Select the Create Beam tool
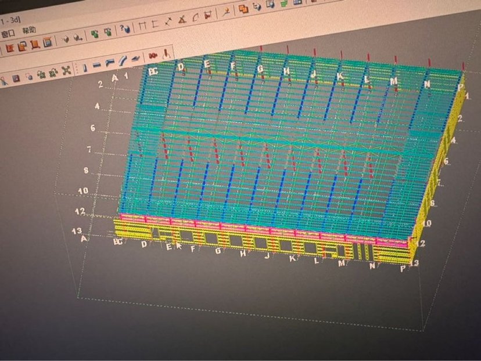Viewport: 481px width, 361px height. (x=97, y=64)
